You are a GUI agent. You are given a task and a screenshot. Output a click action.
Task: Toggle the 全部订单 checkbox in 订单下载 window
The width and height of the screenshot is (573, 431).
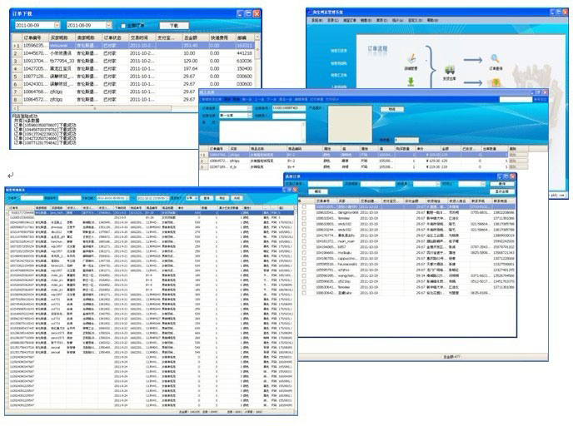pos(123,26)
